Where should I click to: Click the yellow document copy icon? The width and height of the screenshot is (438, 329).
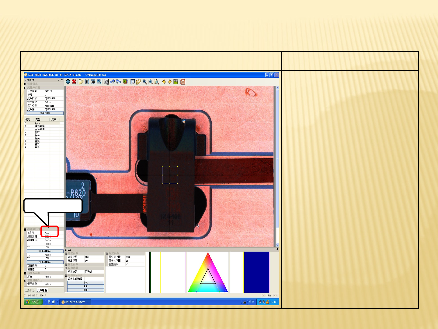[81, 82]
